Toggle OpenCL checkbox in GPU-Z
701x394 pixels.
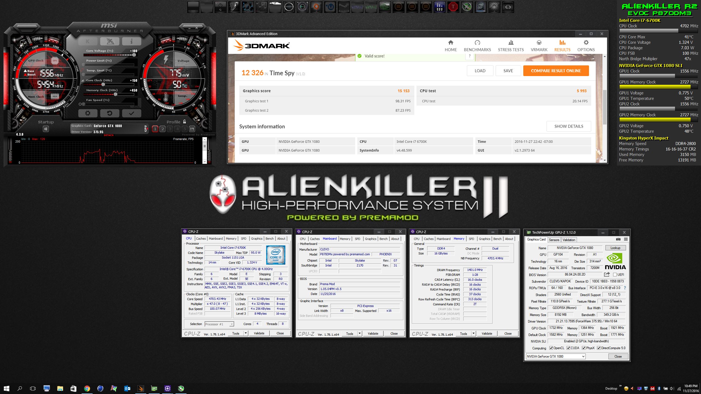(551, 348)
